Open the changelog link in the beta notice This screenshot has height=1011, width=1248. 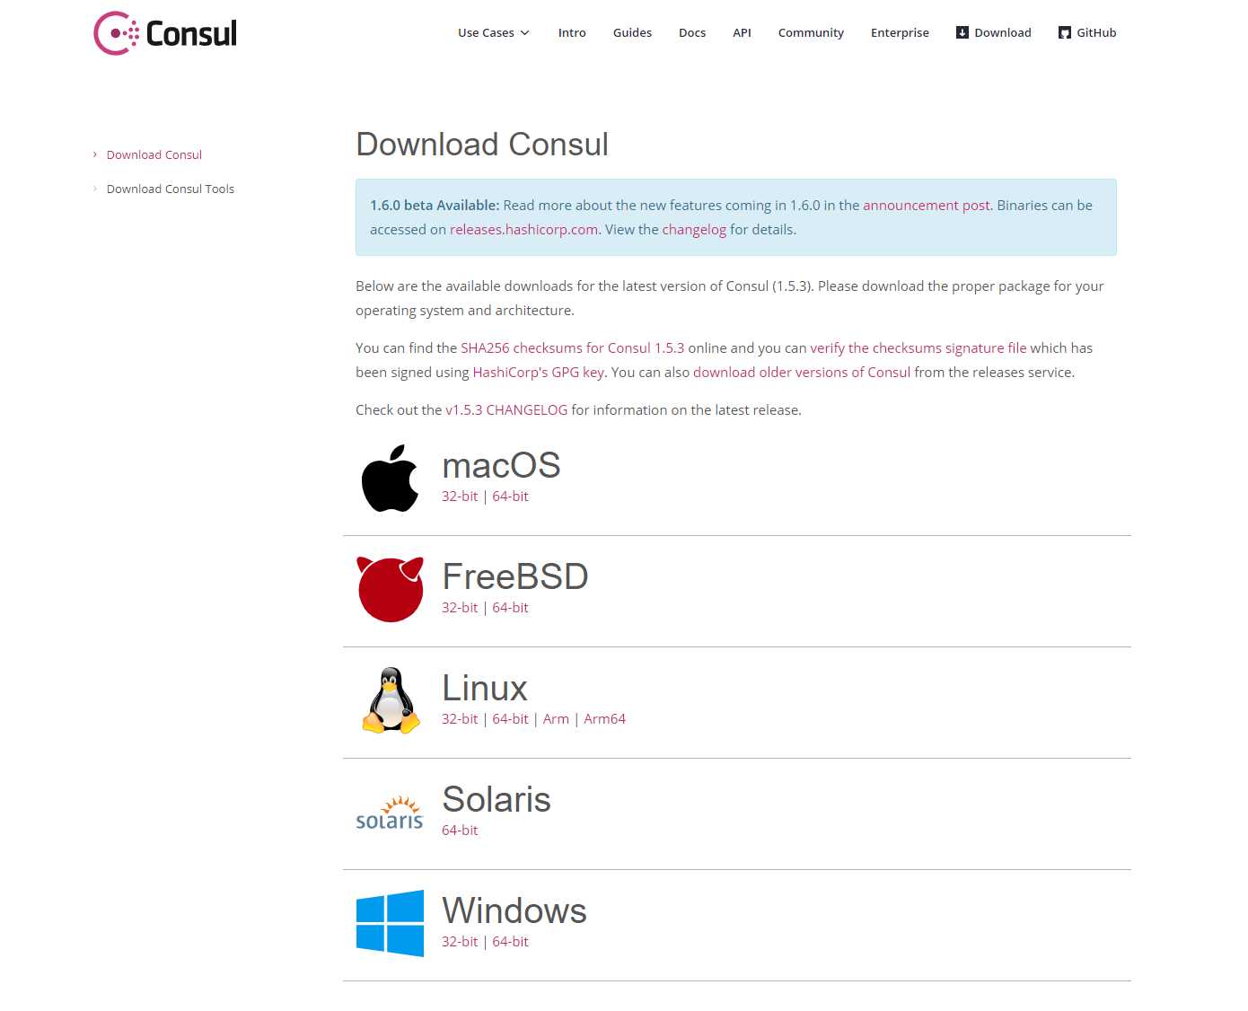(694, 229)
